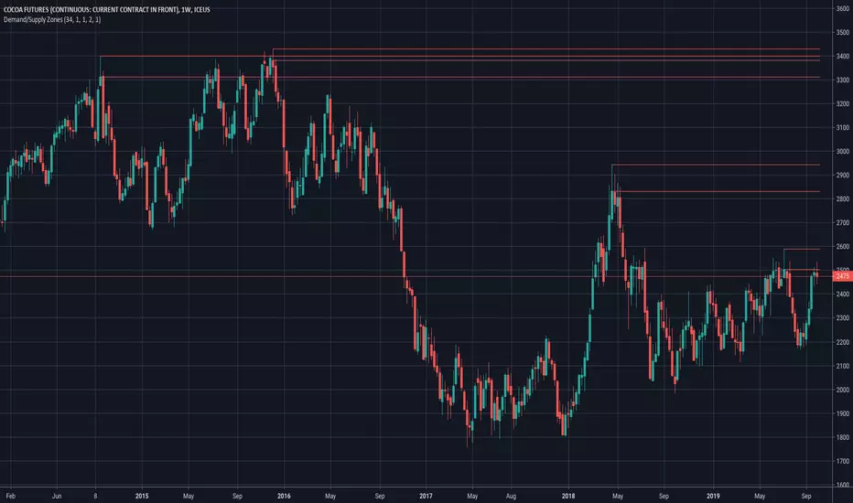Click the 2800 price axis label
The width and height of the screenshot is (853, 503).
point(842,199)
